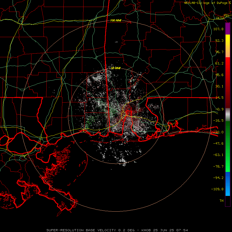Click the [KT] units label

point(220,18)
